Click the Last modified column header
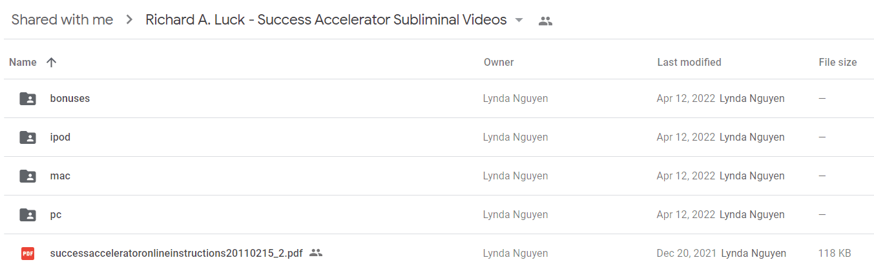Screen dimensions: 874x271 click(x=689, y=63)
